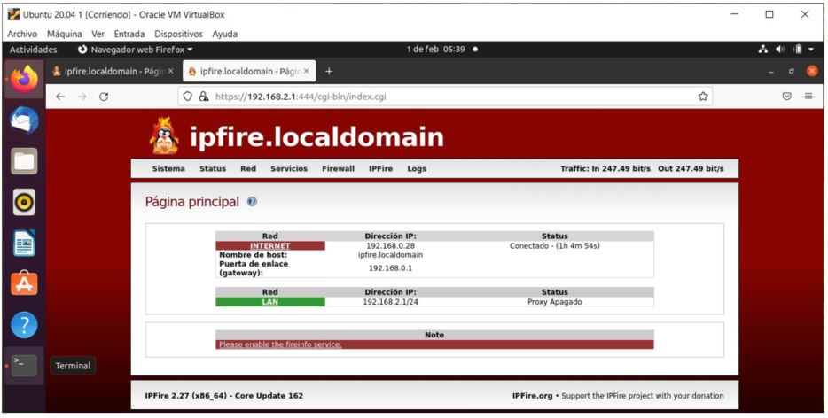
Task: Switch to the first ipfire.localdomain tab
Action: (113, 71)
